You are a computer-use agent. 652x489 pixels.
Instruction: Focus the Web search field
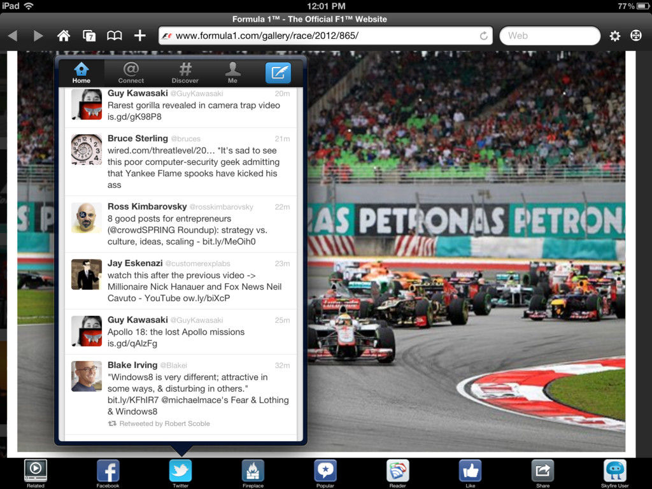(549, 36)
